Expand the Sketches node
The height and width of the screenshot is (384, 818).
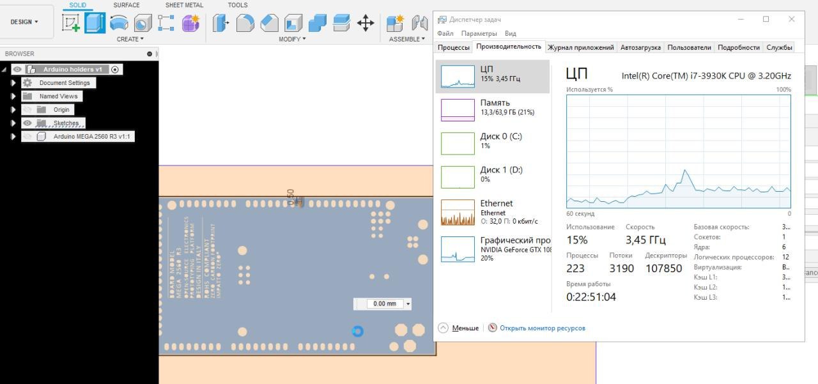pos(13,123)
